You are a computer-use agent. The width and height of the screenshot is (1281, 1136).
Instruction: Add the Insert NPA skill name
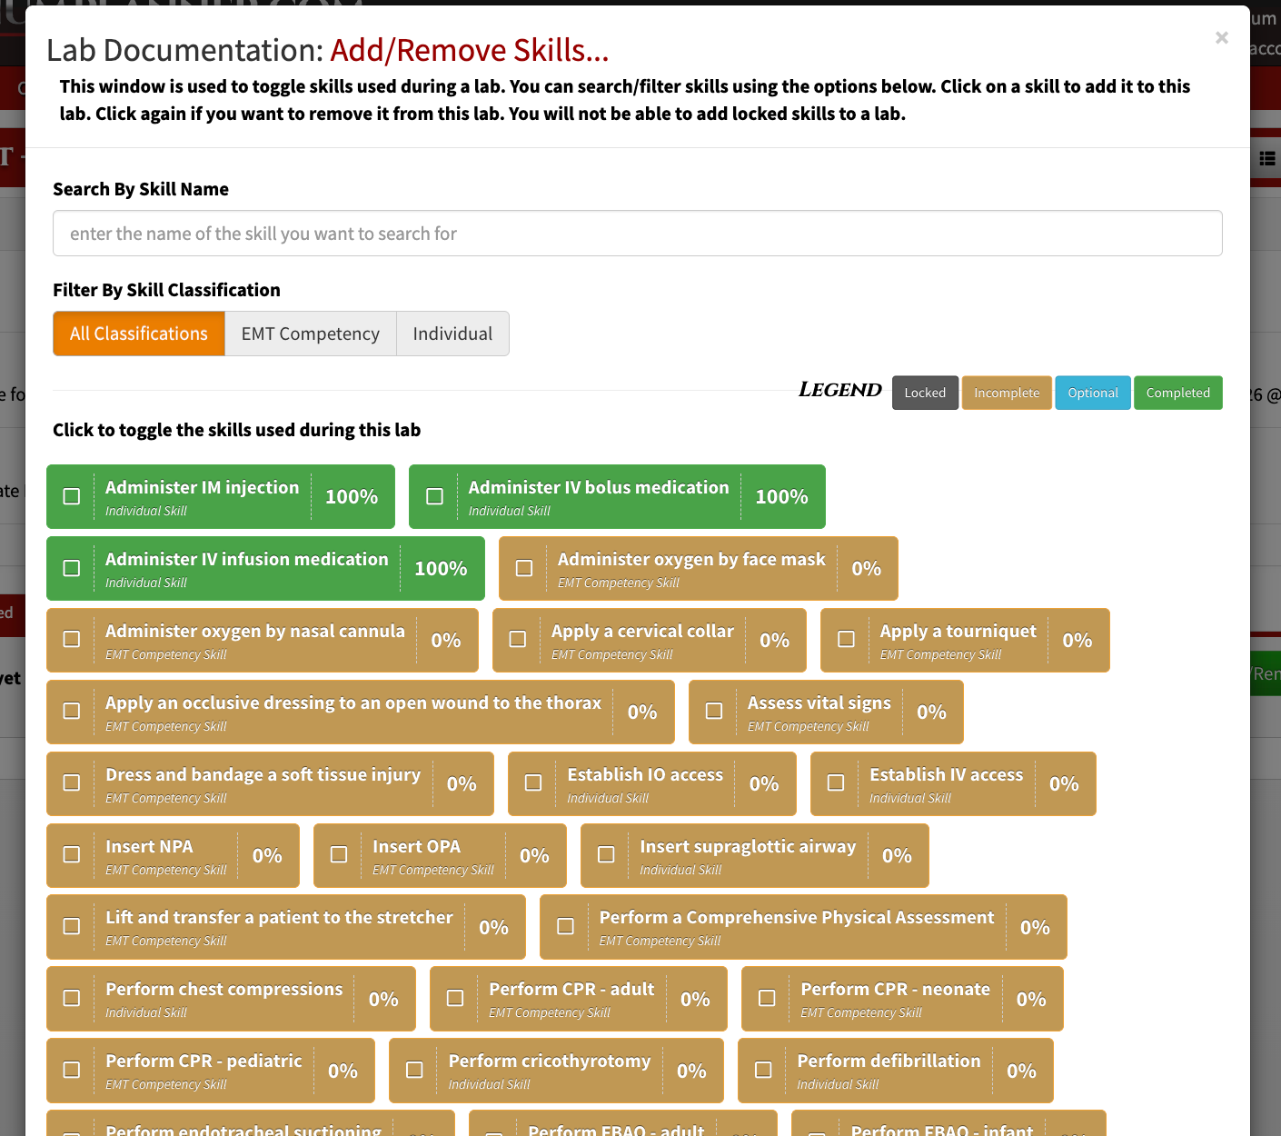click(x=149, y=847)
